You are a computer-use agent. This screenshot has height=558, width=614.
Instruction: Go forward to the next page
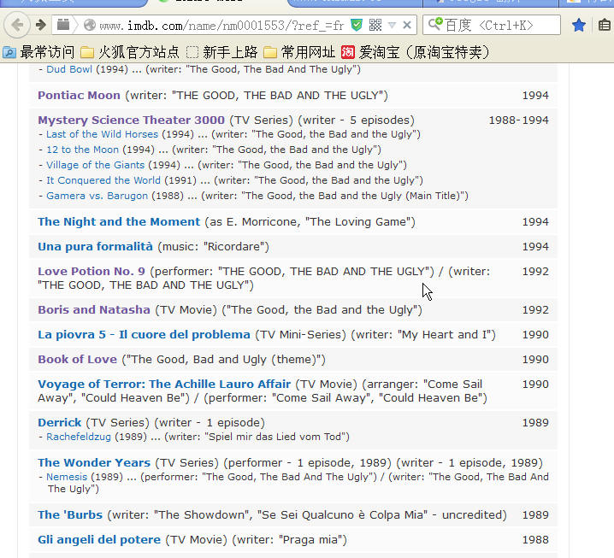click(x=41, y=26)
